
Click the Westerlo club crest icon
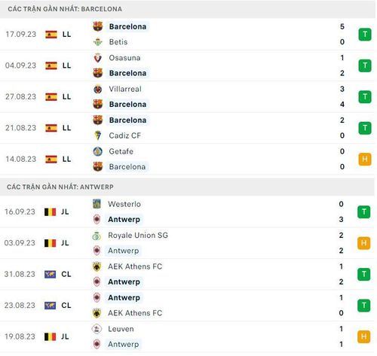pyautogui.click(x=97, y=204)
